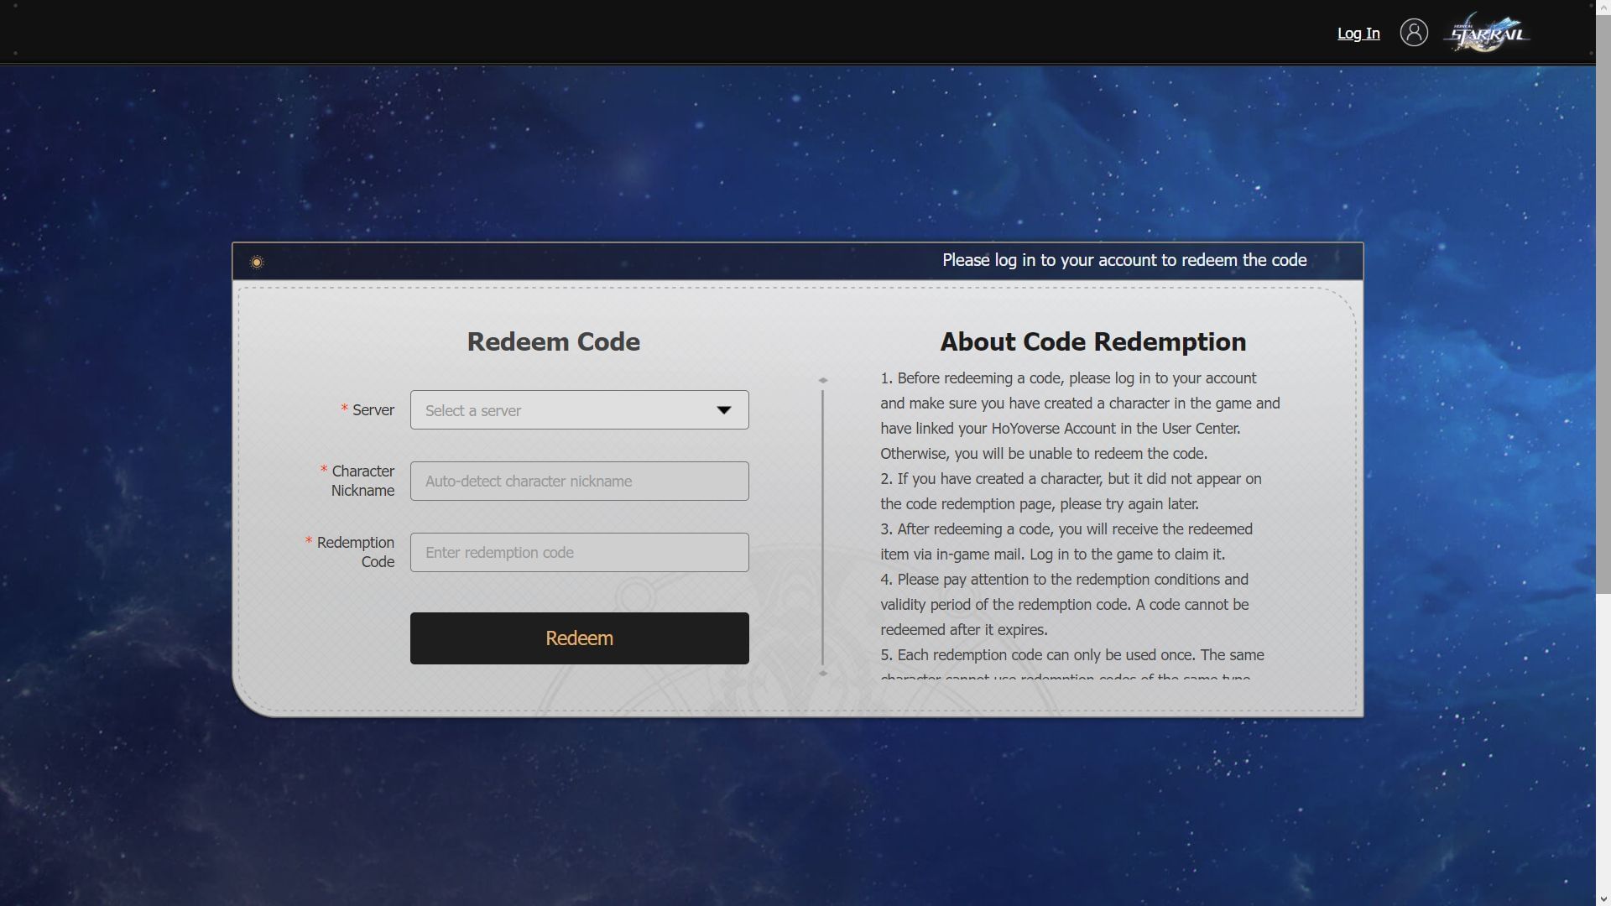Click the rules panel vertical scrollbar track
Viewport: 1611px width, 906px height.
point(823,528)
